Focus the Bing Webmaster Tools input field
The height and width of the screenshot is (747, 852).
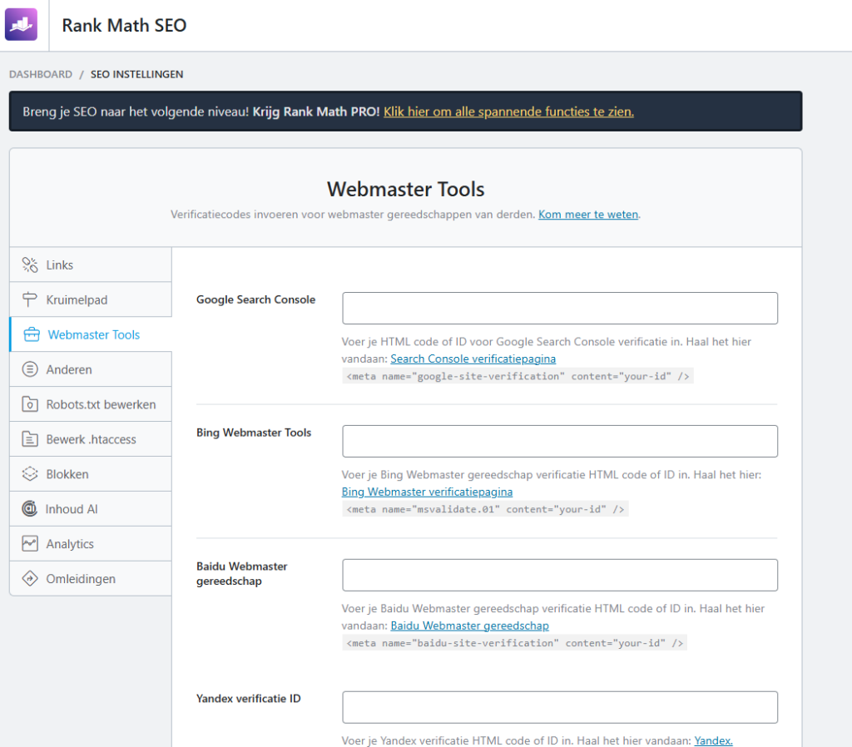560,441
